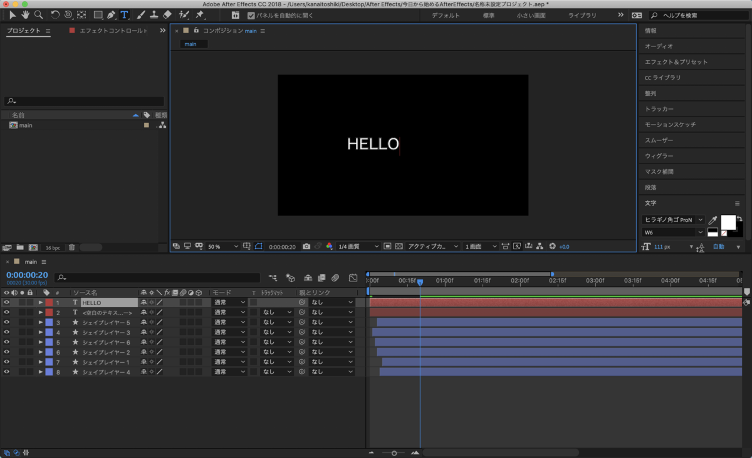Open the graph editor icon
The image size is (752, 458).
(353, 278)
